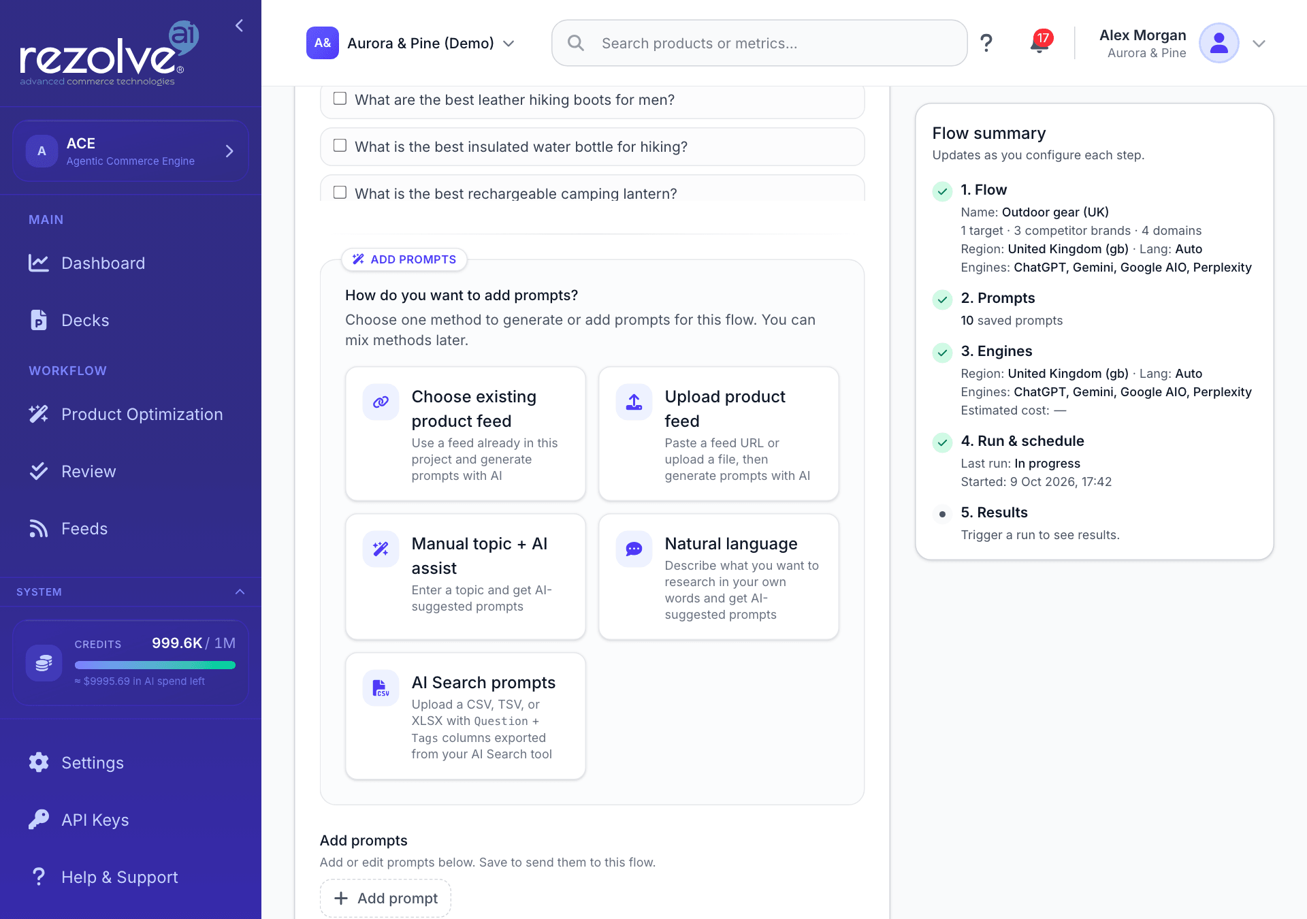1307x919 pixels.
Task: Choose Natural language prompt method
Action: (x=719, y=576)
